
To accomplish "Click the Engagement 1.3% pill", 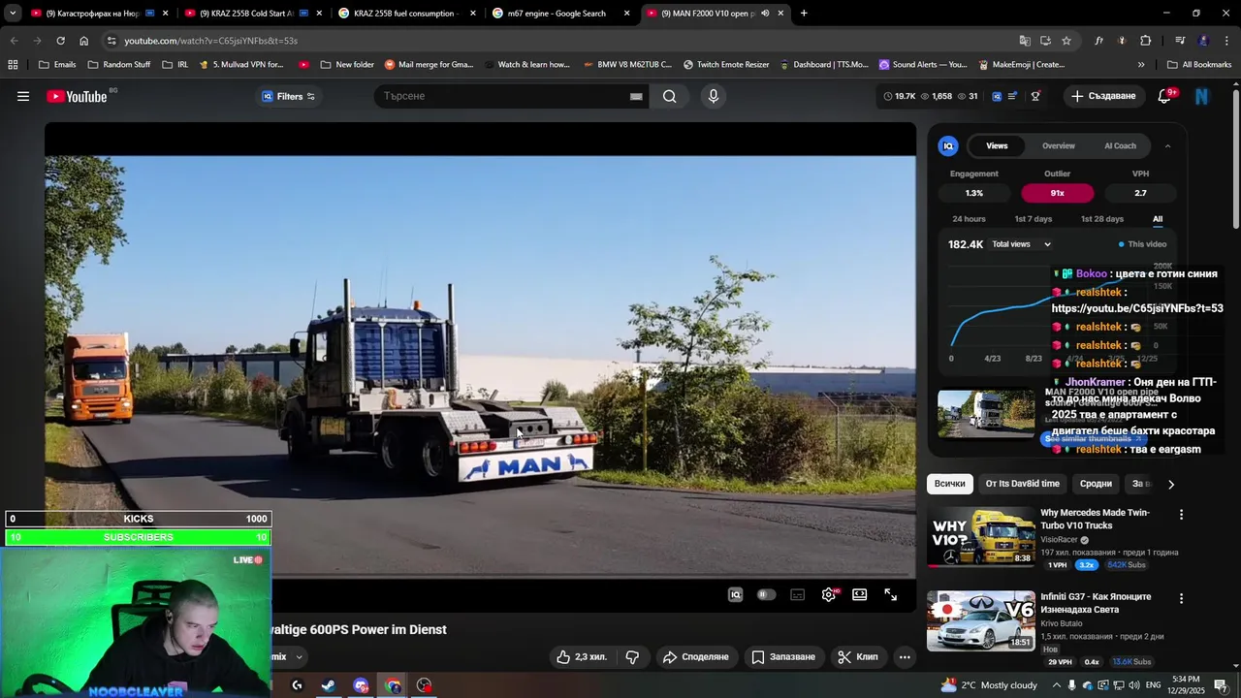I will coord(973,193).
